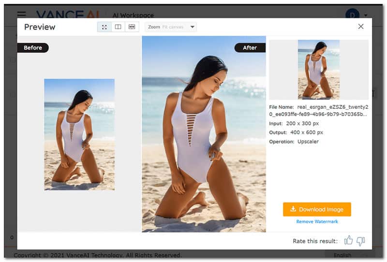Select the fit-to-screen view mode icon
The image size is (387, 262).
104,27
